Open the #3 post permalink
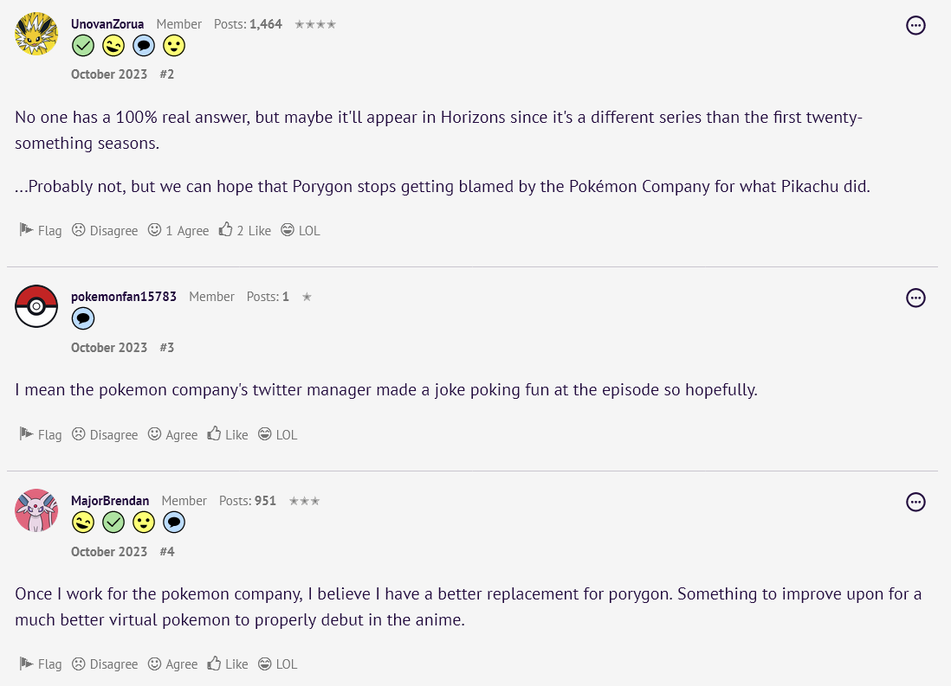 [x=167, y=348]
